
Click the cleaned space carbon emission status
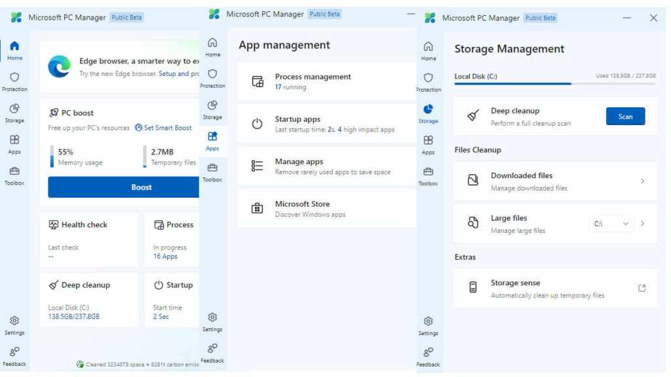[138, 364]
